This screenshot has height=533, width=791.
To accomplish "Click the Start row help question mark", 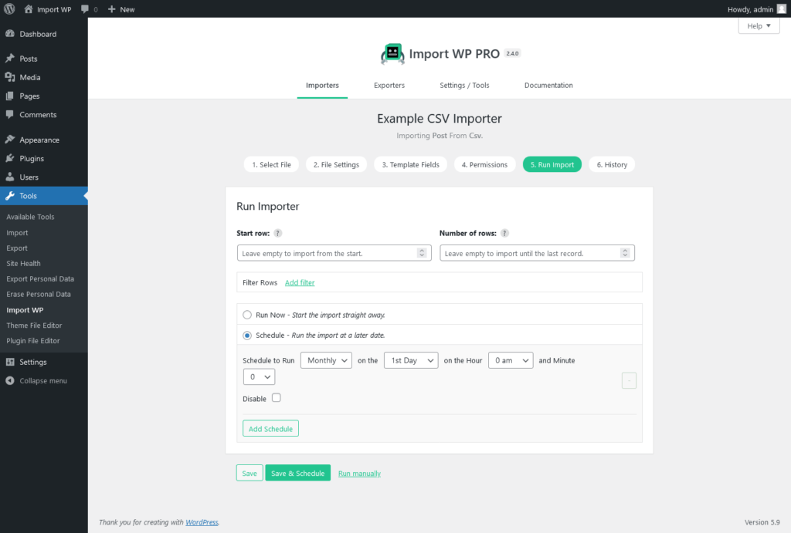I will [278, 233].
